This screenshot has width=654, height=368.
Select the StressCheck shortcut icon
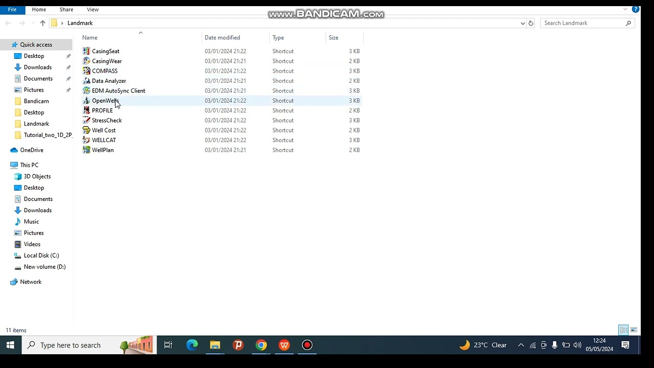[86, 120]
